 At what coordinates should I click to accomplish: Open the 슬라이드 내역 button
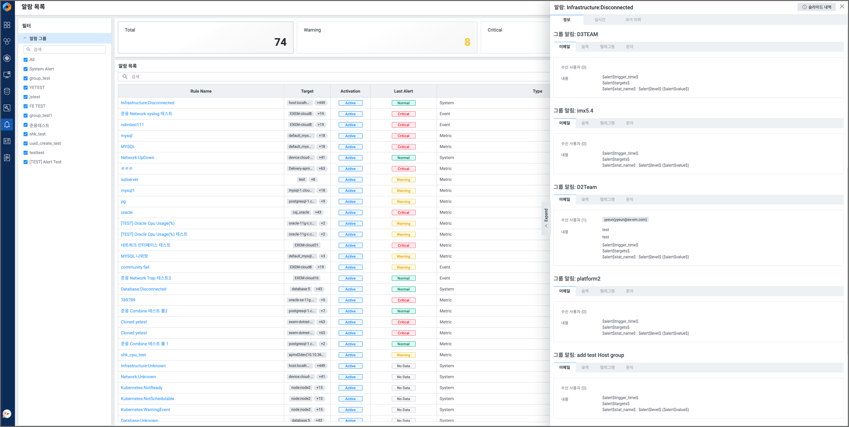pyautogui.click(x=816, y=7)
